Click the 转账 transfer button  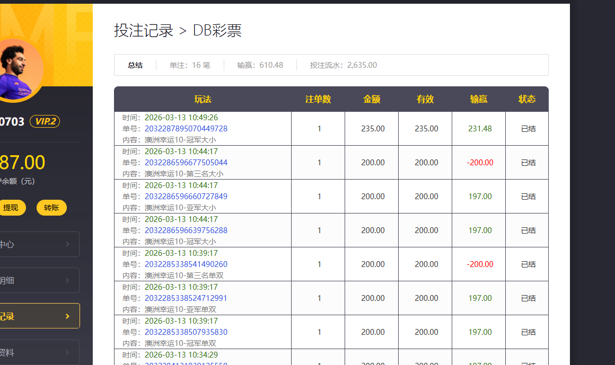[x=51, y=207]
